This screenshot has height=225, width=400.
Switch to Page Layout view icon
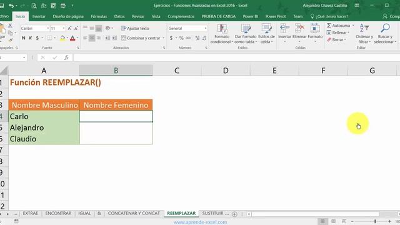(x=333, y=221)
